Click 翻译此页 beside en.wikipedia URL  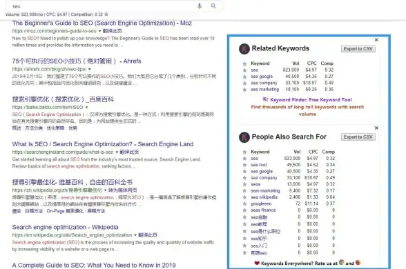(x=148, y=235)
